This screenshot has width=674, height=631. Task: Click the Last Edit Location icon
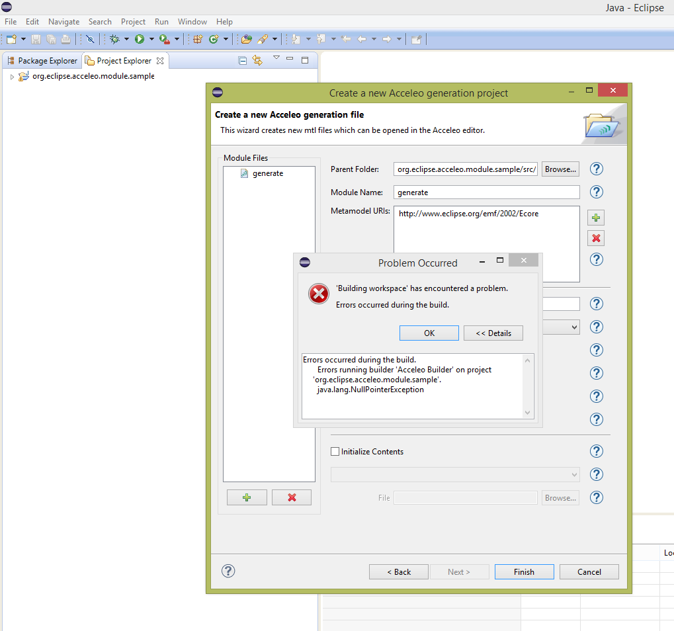pyautogui.click(x=346, y=39)
